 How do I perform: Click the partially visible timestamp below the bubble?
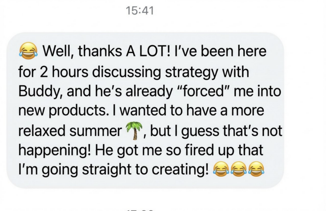click(x=140, y=209)
